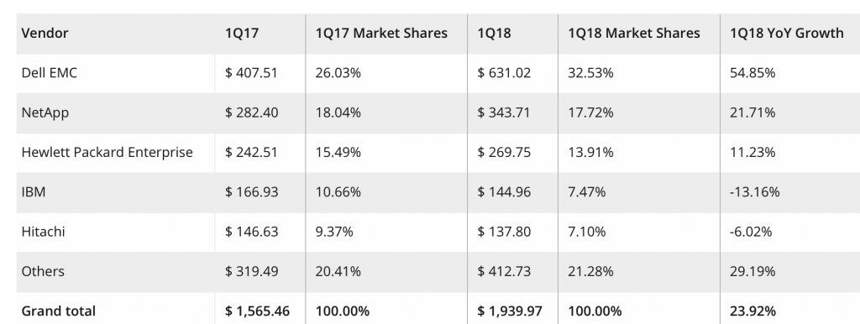Screen dimensions: 860x324
Task: Click the Vendor column header
Action: [45, 33]
